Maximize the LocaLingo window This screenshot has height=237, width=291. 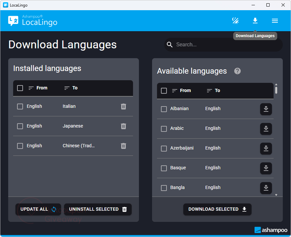point(268,5)
